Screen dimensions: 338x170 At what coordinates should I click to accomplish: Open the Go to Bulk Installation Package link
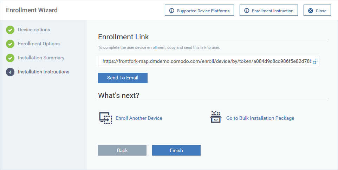[260, 118]
